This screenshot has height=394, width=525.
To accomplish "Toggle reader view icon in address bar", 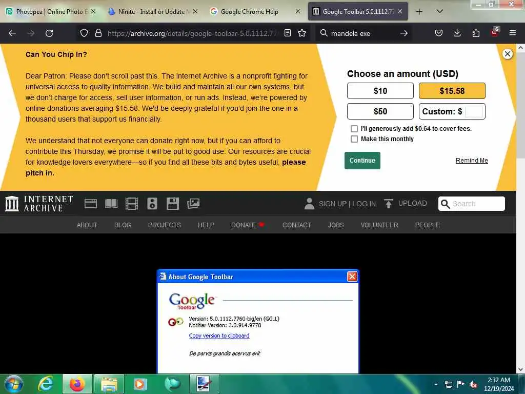I will point(287,33).
